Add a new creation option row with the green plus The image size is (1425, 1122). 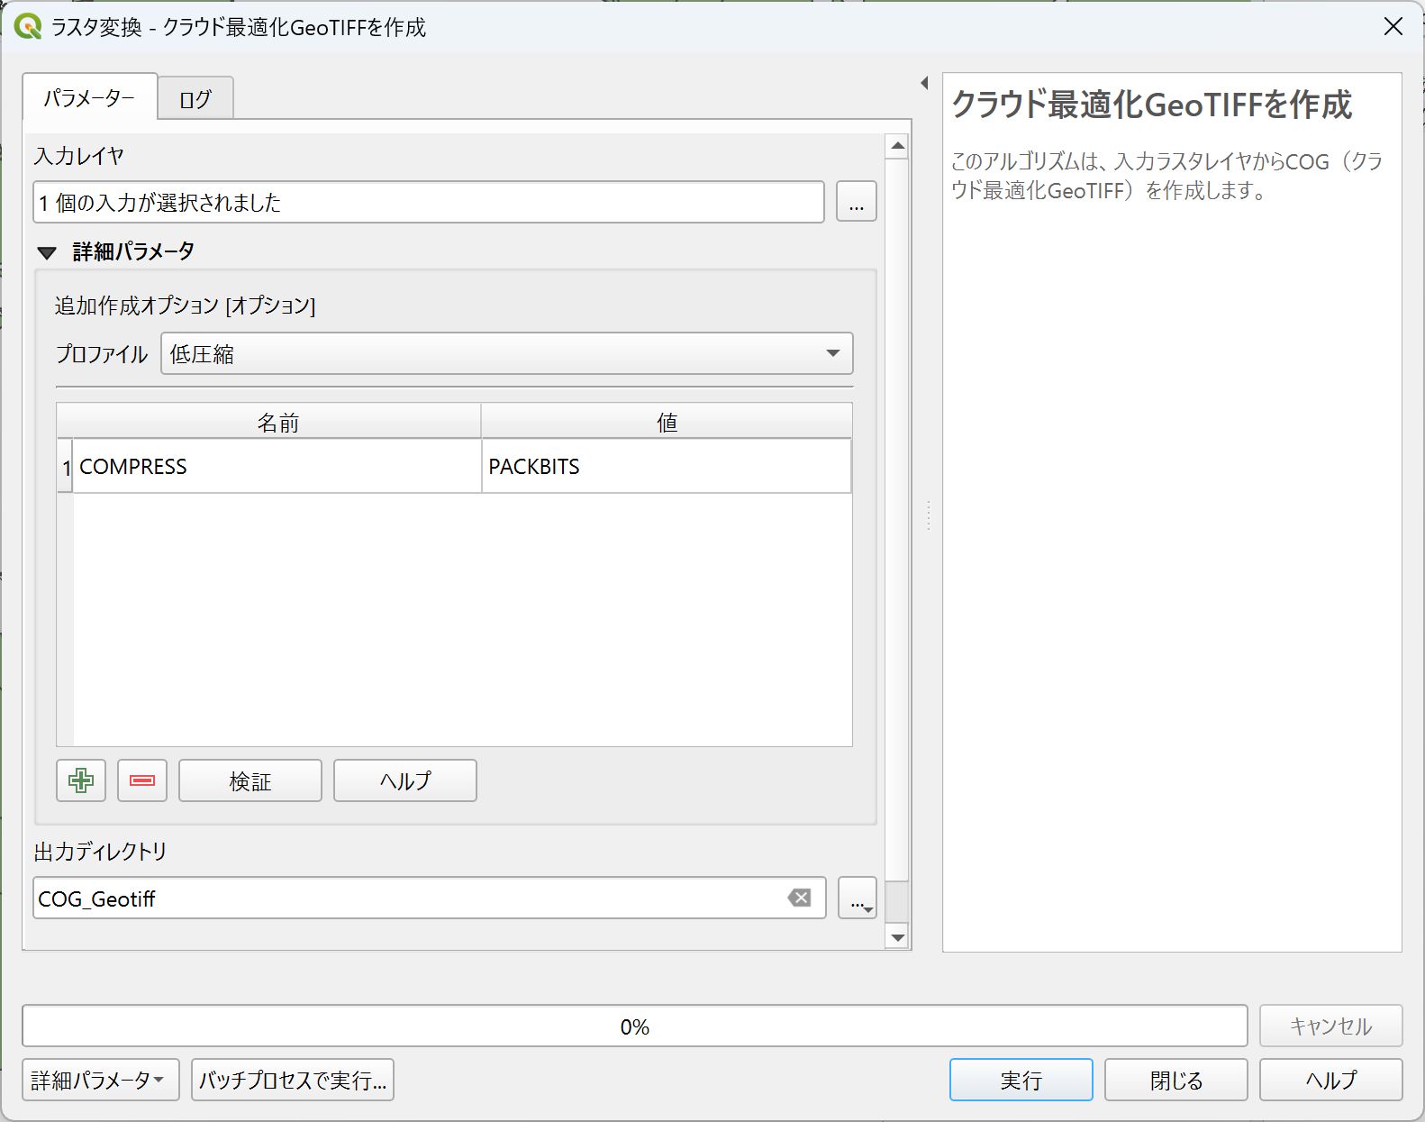coord(81,780)
